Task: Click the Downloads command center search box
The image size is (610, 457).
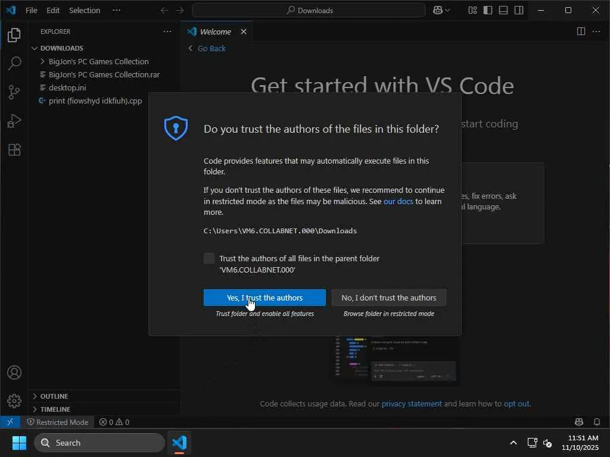Action: tap(309, 11)
